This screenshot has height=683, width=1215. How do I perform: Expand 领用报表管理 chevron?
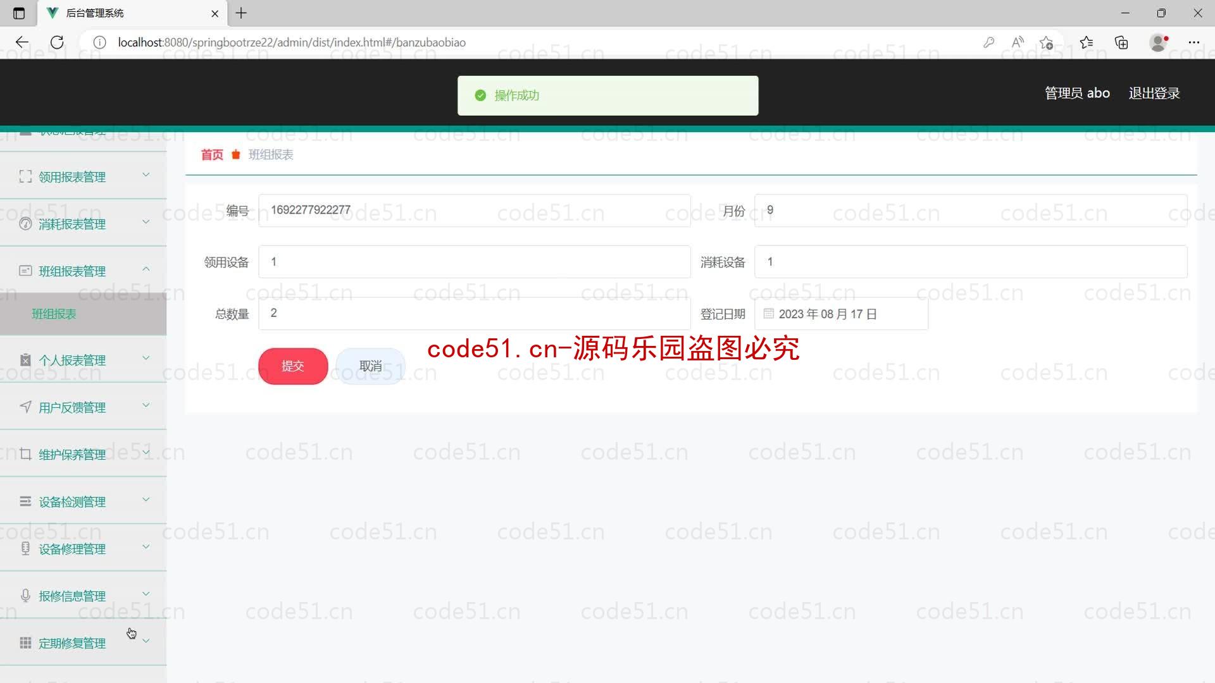pyautogui.click(x=146, y=175)
